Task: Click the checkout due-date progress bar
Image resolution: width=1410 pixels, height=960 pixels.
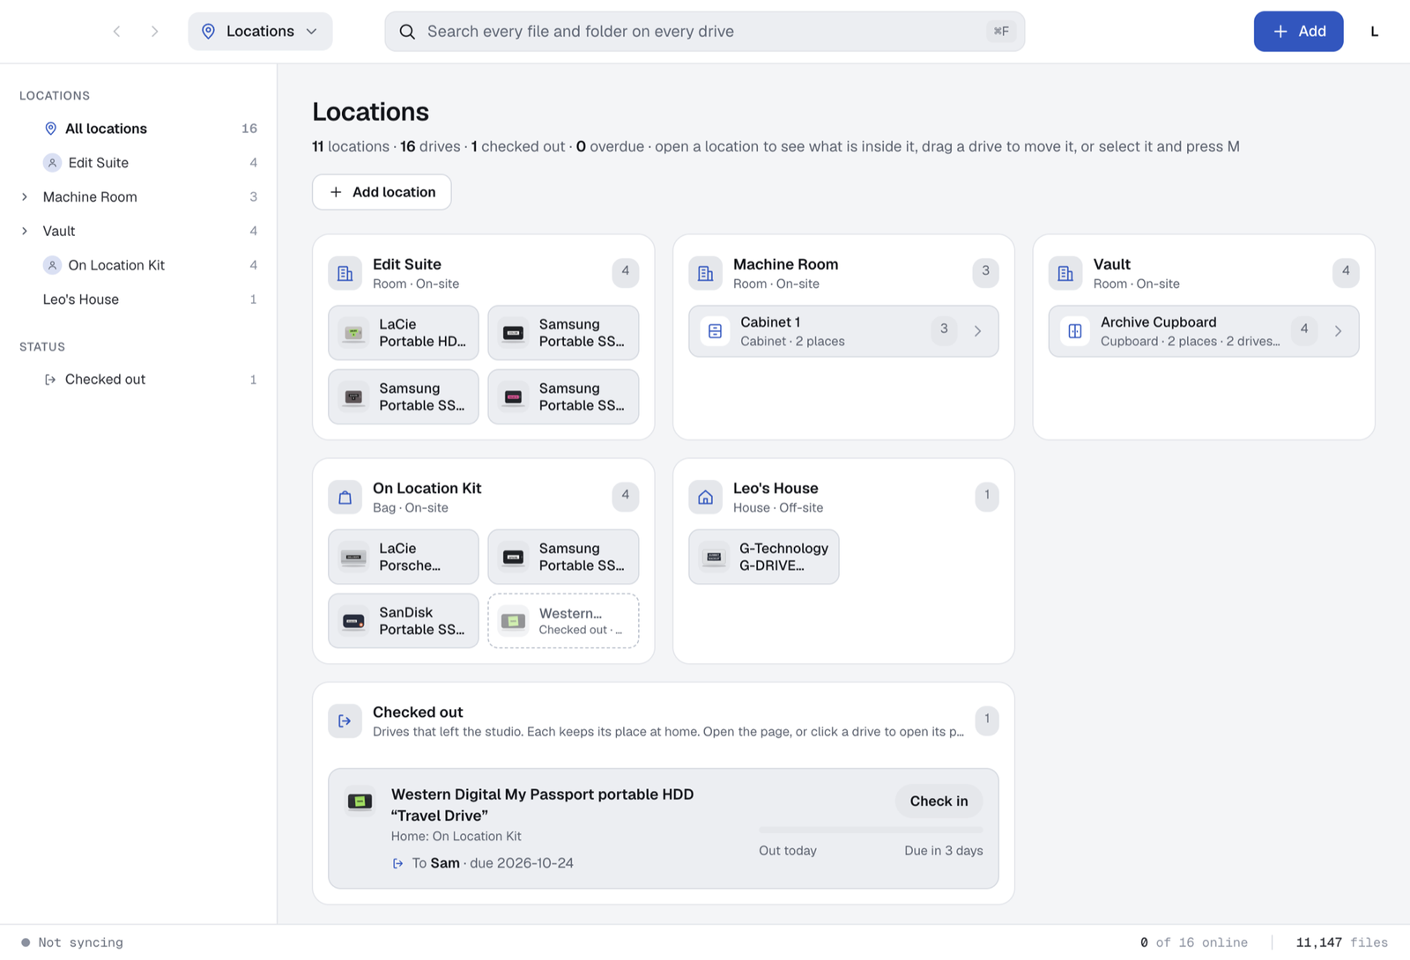Action: pos(871,830)
